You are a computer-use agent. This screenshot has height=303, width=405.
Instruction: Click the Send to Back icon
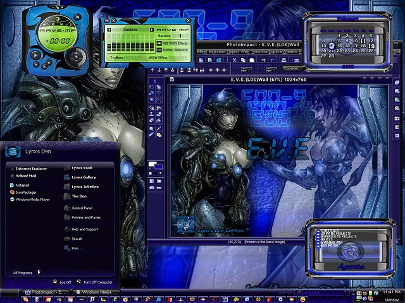pyautogui.click(x=173, y=70)
